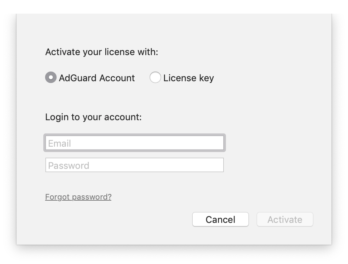This screenshot has height=264, width=348.
Task: Choose the License key radio option
Action: tap(155, 78)
